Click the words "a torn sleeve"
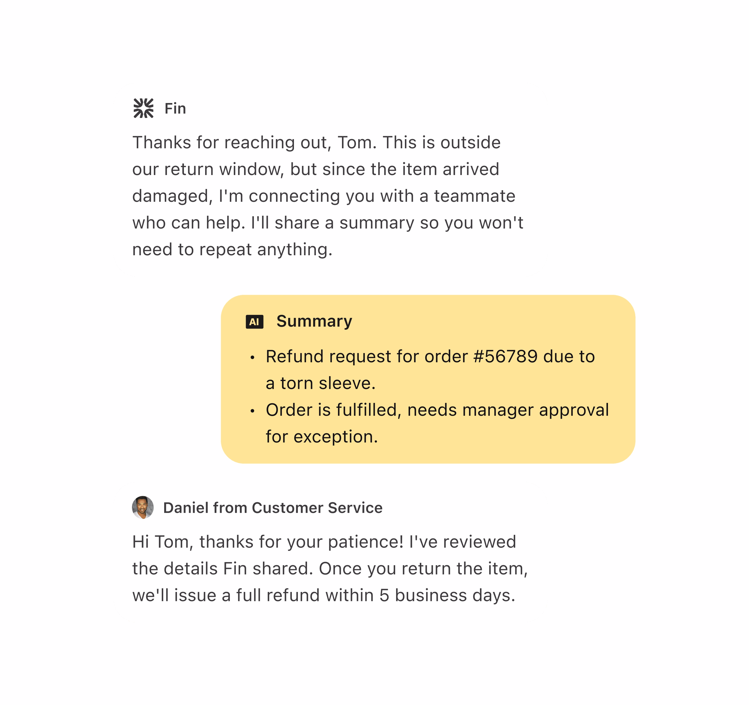The image size is (749, 705). pyautogui.click(x=320, y=383)
